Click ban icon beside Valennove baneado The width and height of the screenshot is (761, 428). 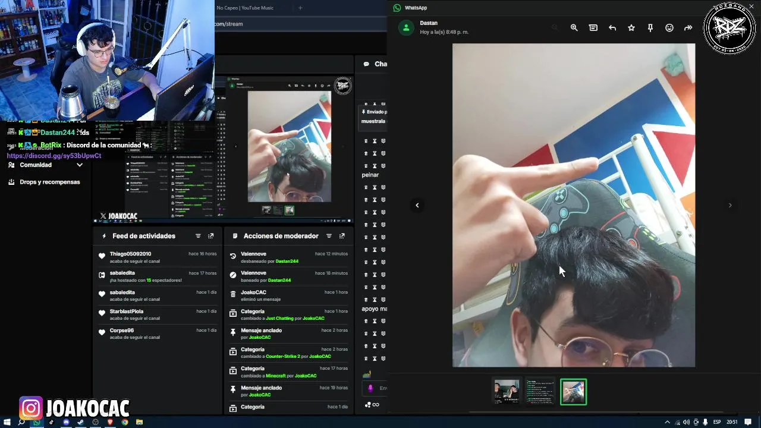point(233,275)
